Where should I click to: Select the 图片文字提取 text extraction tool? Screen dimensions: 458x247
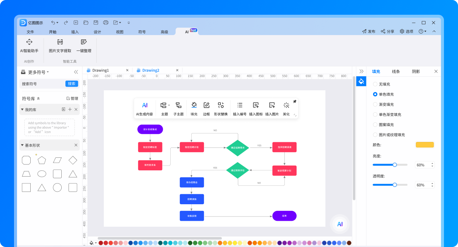pos(60,46)
